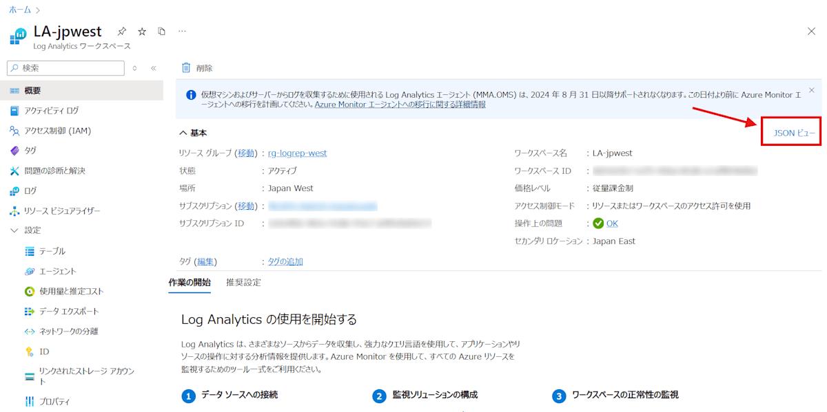
Task: Click the リンクされたストレージ storage icon
Action: tap(30, 376)
